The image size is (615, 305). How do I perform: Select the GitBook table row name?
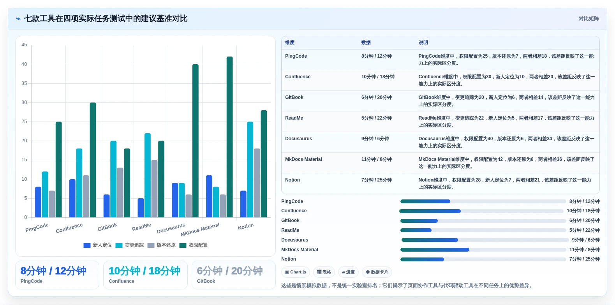(294, 97)
